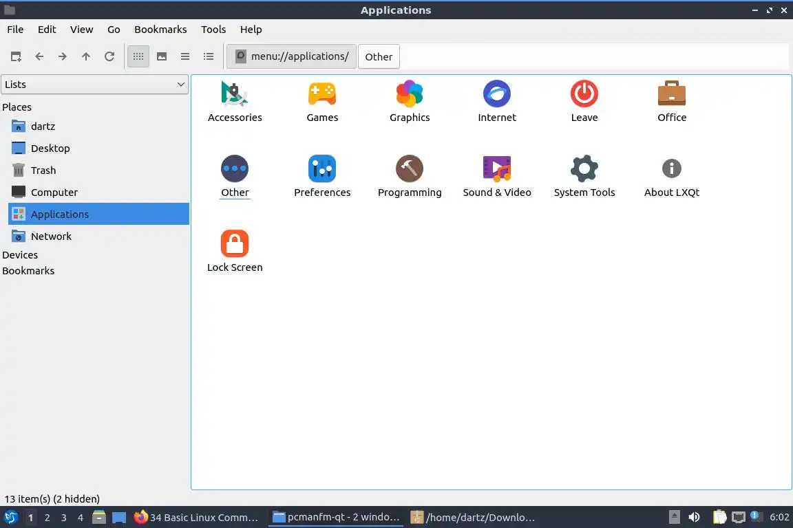The height and width of the screenshot is (528, 793).
Task: Open the View menu
Action: [x=81, y=30]
